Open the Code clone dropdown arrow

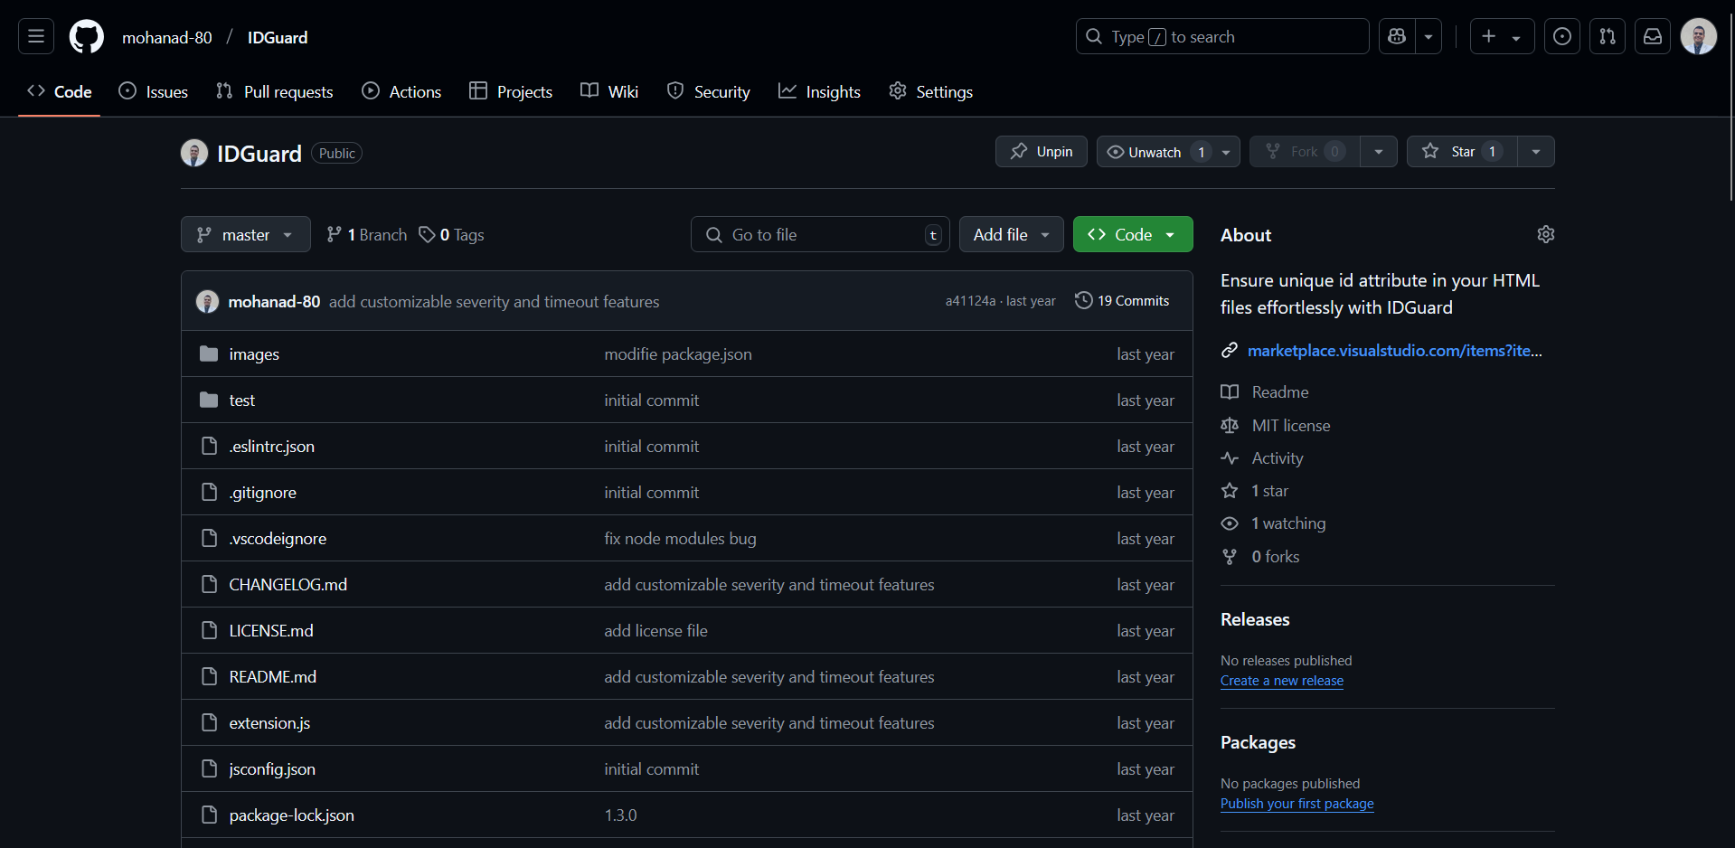(1171, 234)
